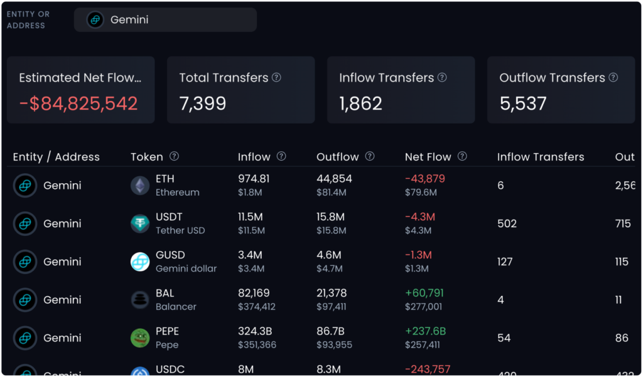643x377 pixels.
Task: Click the BAL token name
Action: coord(165,293)
